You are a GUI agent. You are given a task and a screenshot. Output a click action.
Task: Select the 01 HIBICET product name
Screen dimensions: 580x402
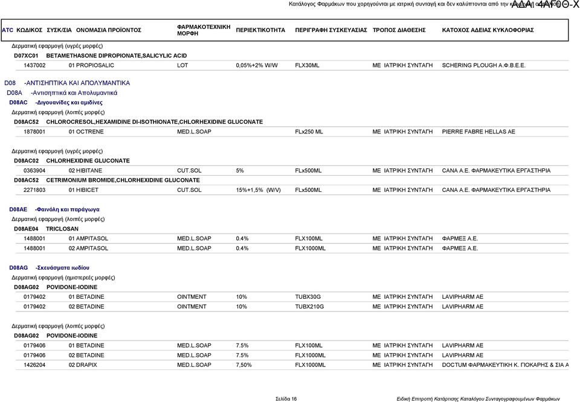[x=83, y=190]
